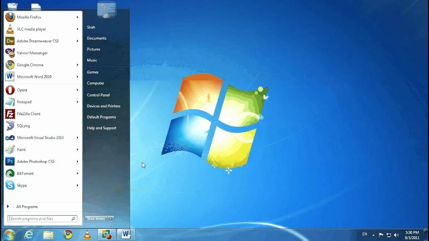
Task: Expand the Paint jump list arrow
Action: pyautogui.click(x=77, y=150)
